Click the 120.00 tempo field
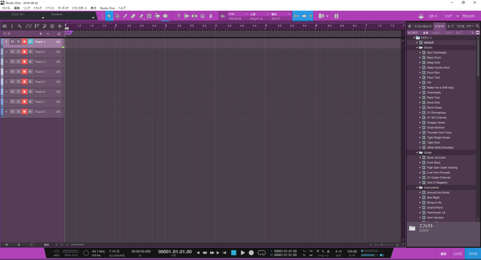The image size is (481, 260). pos(352,252)
